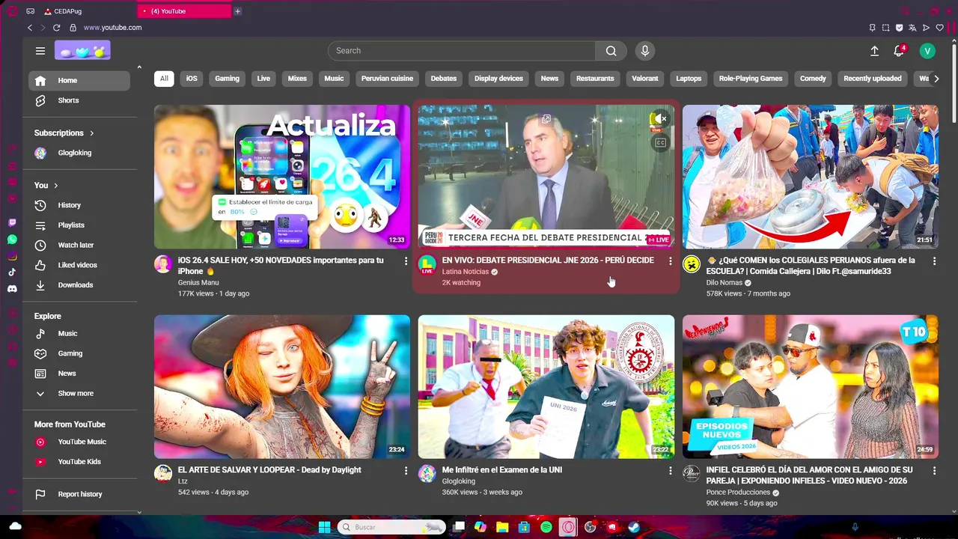958x539 pixels.
Task: Open the Opera GX snapshot tool icon
Action: tap(885, 28)
